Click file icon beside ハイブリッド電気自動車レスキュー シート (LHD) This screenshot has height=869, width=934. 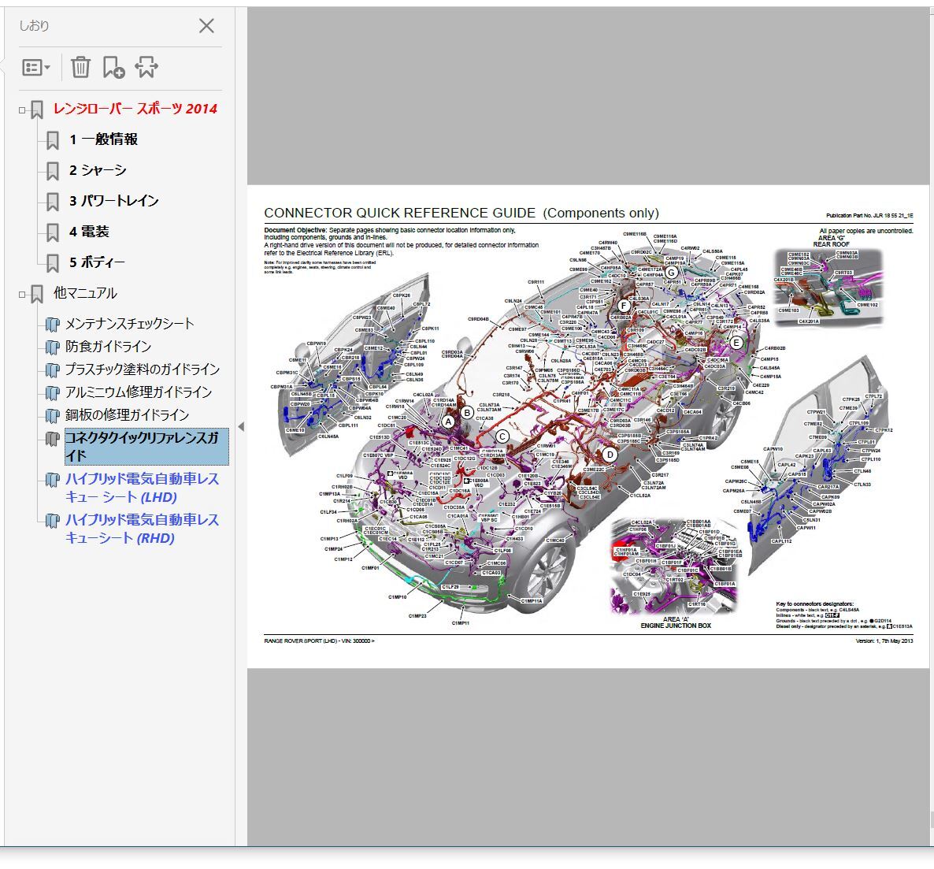point(53,480)
